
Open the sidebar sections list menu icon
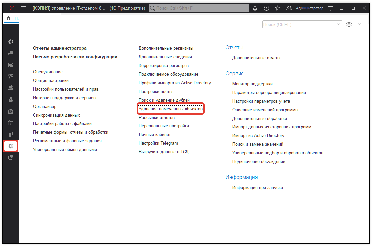point(11,30)
